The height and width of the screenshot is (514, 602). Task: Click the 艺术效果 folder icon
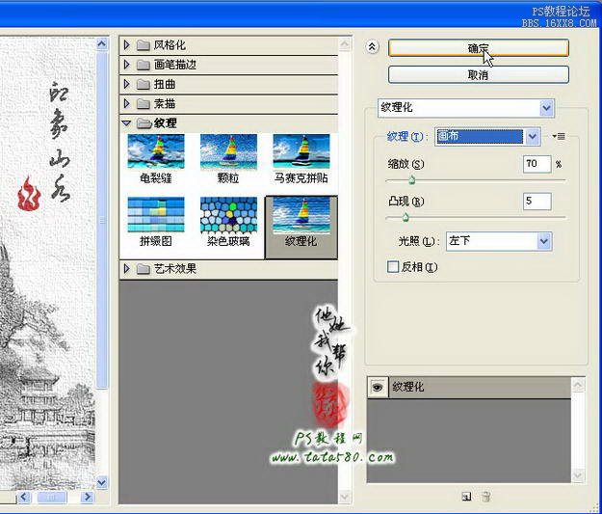144,269
